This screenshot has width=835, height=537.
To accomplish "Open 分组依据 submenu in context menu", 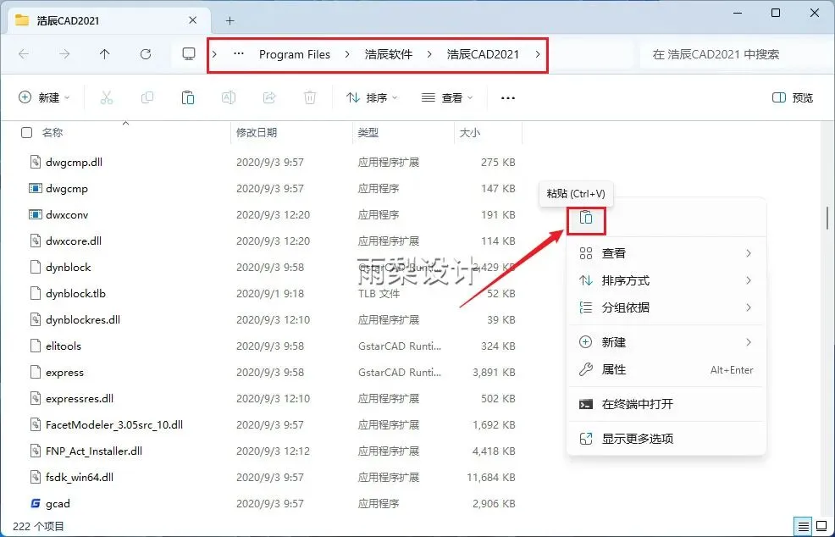I will point(666,307).
